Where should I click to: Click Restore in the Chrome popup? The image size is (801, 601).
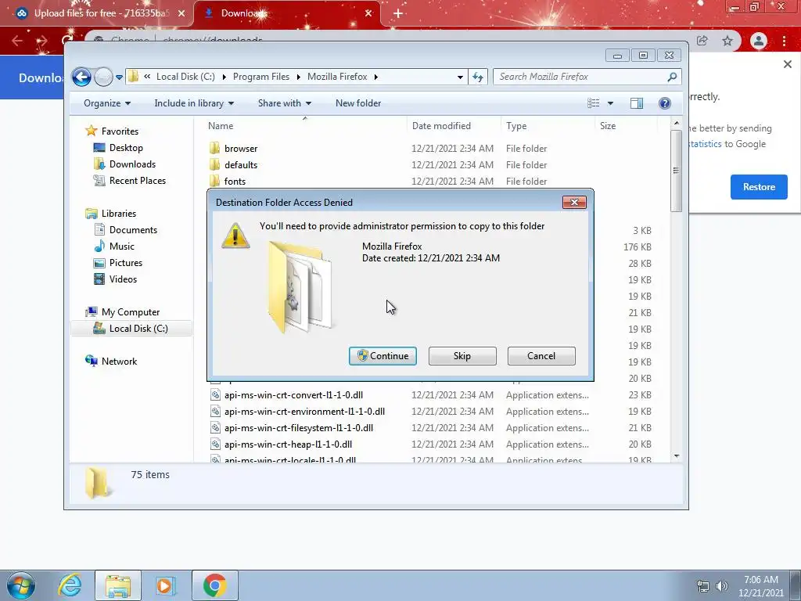point(759,187)
